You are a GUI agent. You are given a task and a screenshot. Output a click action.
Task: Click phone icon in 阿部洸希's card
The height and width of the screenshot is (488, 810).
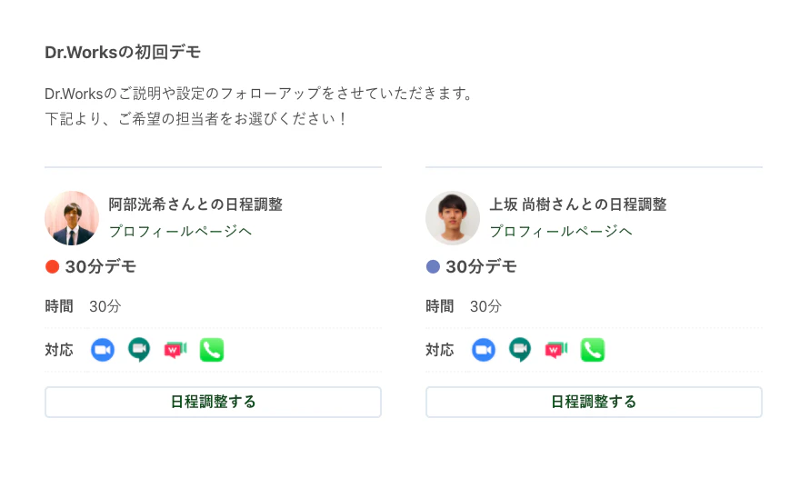212,350
